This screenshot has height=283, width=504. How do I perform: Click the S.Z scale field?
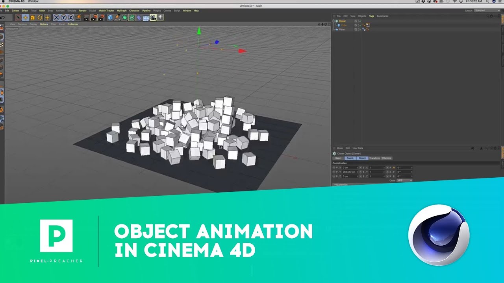pos(376,176)
